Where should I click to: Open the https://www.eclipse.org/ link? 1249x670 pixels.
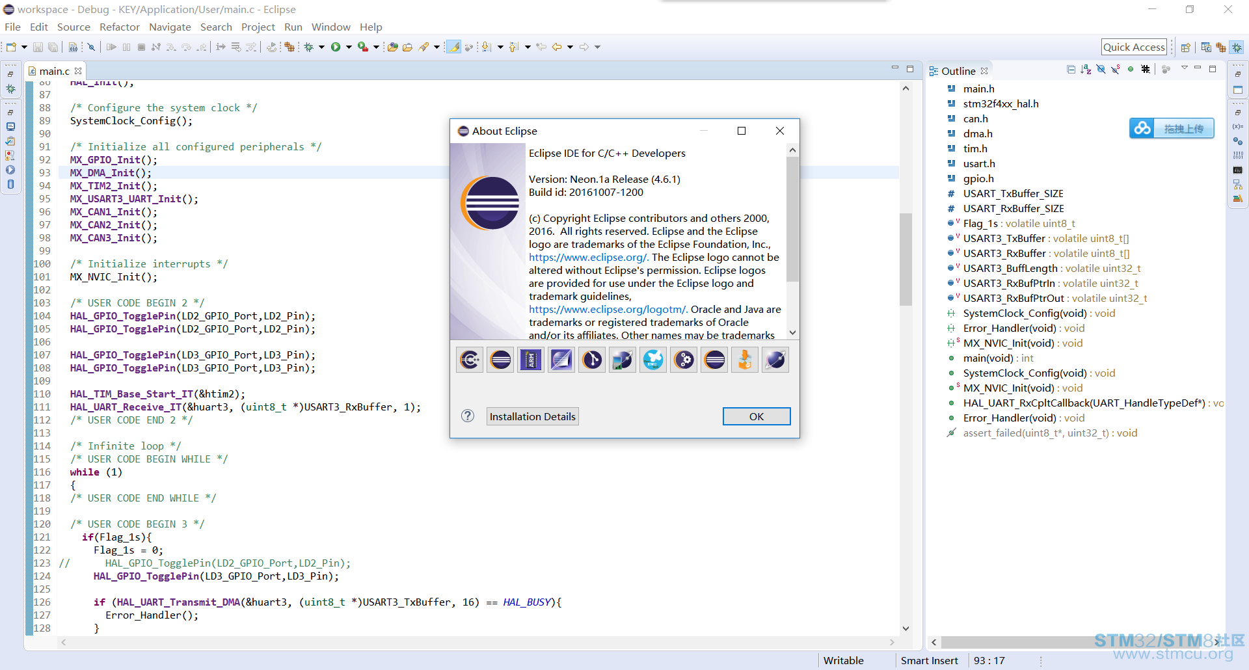589,257
